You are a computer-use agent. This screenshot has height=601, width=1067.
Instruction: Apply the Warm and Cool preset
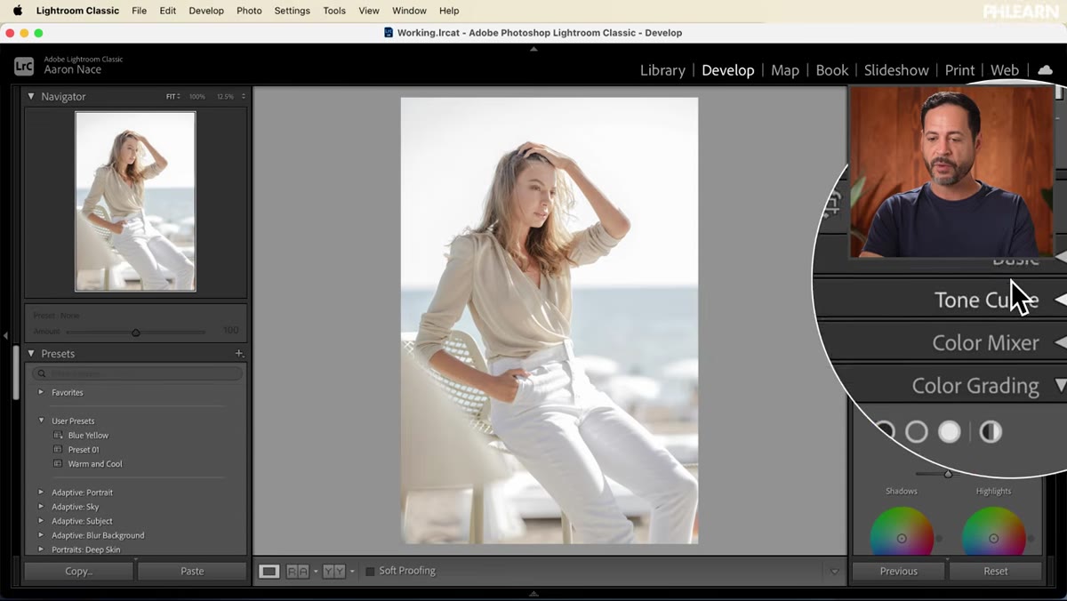click(95, 464)
